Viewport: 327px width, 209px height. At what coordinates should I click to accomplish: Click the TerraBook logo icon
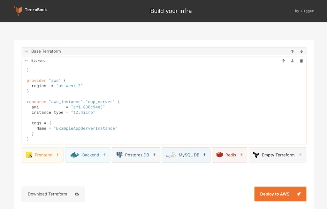tap(18, 10)
